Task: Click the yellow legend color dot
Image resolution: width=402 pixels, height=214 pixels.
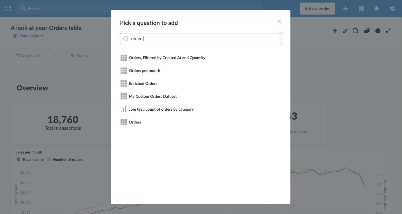Action: tap(50, 159)
